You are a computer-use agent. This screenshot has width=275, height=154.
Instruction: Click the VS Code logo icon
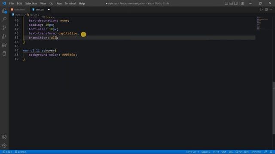[x=4, y=3]
